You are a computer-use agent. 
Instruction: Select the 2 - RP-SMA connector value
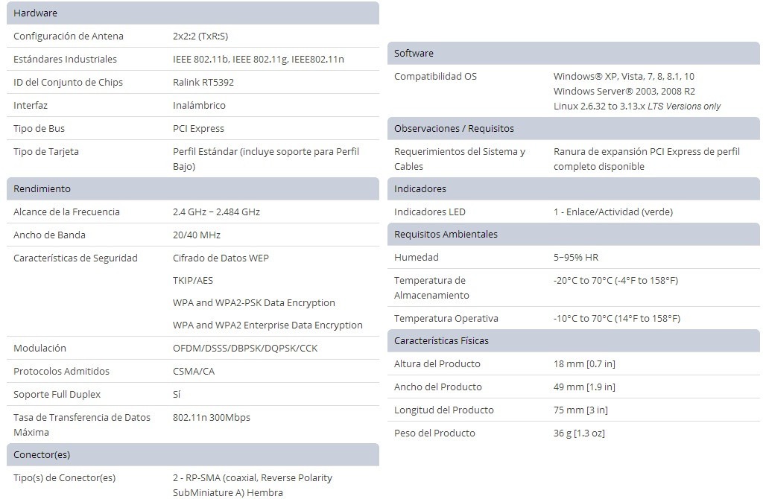pos(253,486)
